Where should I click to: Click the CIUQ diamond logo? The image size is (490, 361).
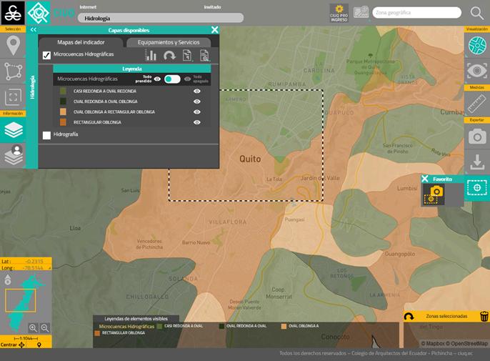(x=38, y=13)
